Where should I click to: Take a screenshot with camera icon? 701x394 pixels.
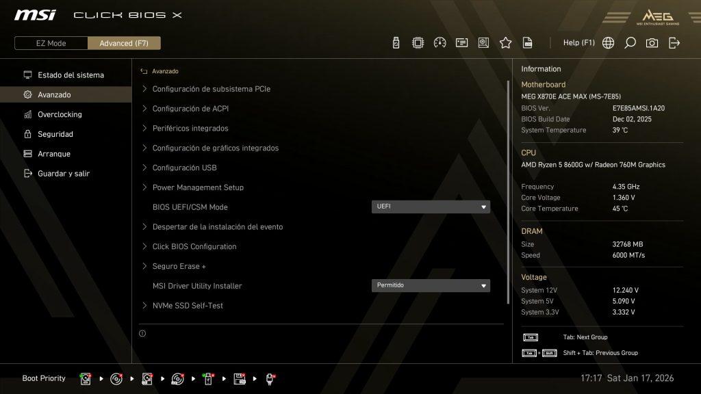point(652,43)
